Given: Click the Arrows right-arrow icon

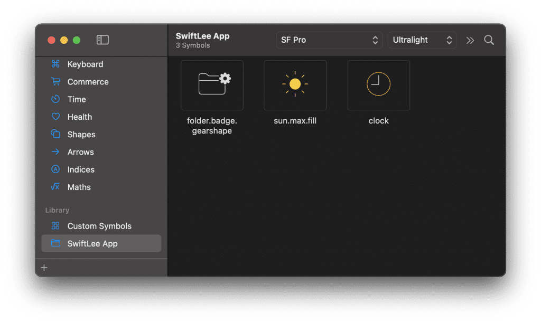Looking at the screenshot, I should pyautogui.click(x=55, y=151).
